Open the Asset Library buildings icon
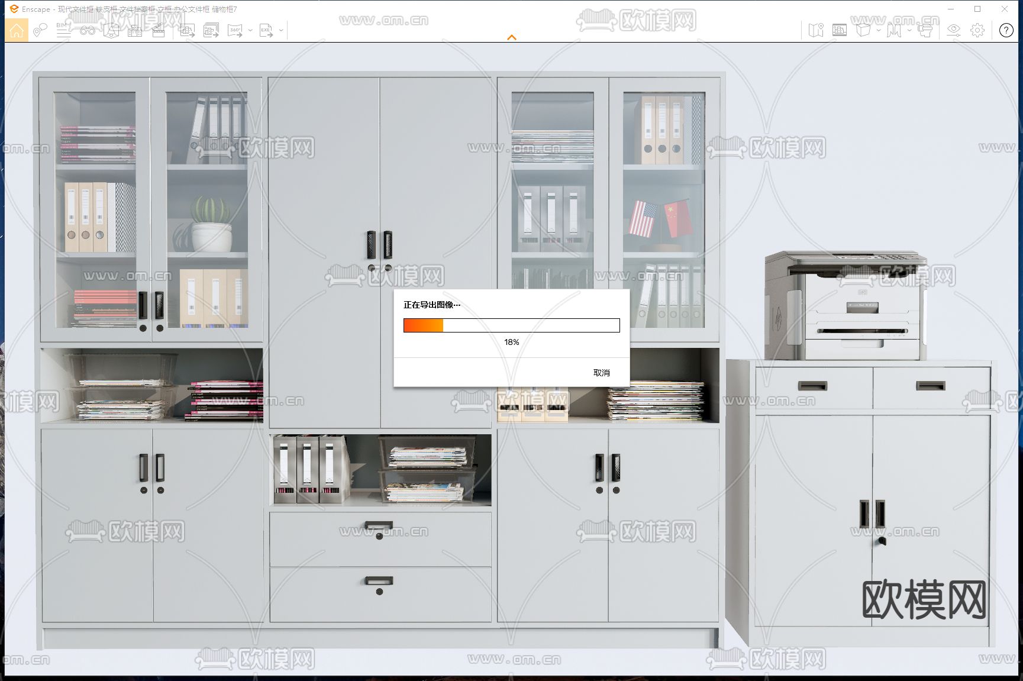 pyautogui.click(x=135, y=30)
